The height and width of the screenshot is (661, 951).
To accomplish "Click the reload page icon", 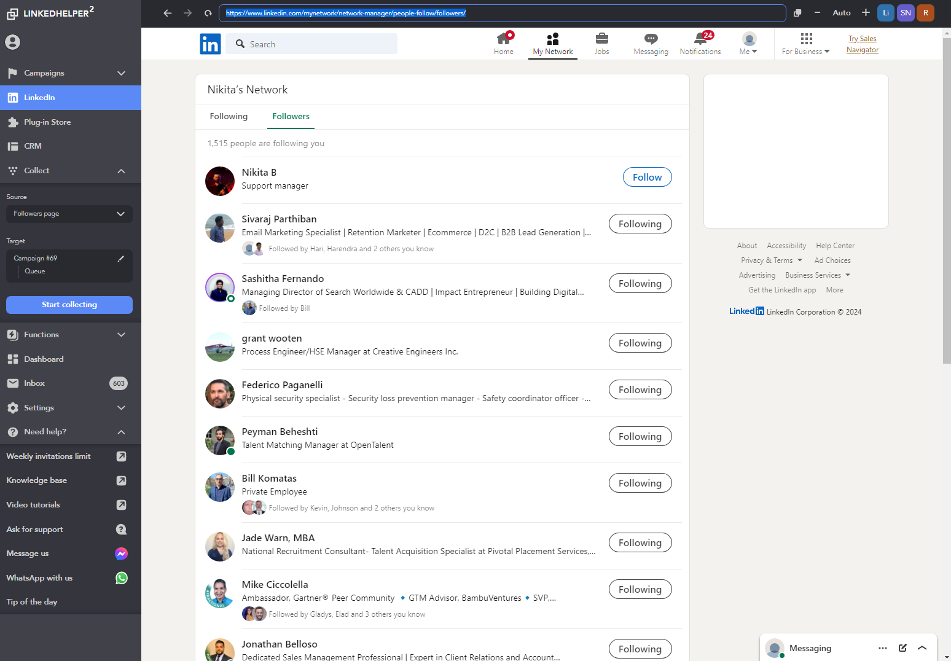I will coord(208,13).
